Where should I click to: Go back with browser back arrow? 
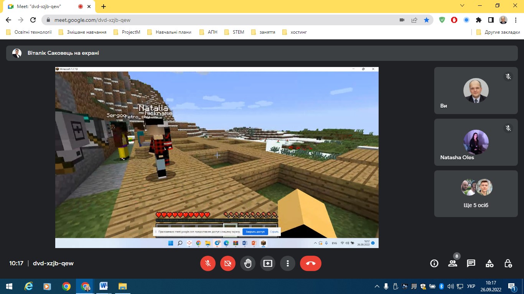[8, 20]
